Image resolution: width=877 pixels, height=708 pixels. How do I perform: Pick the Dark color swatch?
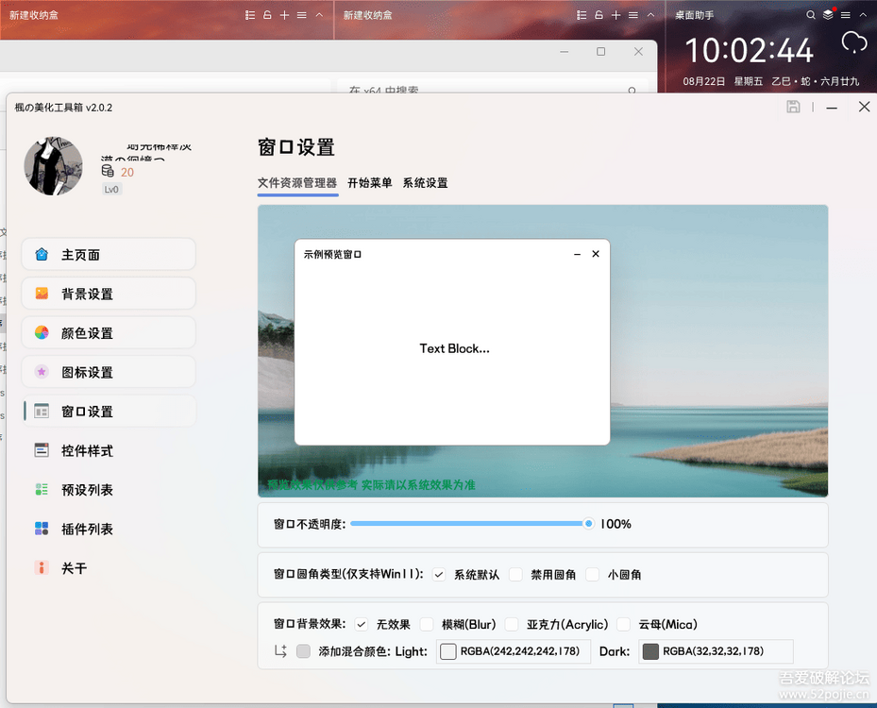(x=650, y=651)
